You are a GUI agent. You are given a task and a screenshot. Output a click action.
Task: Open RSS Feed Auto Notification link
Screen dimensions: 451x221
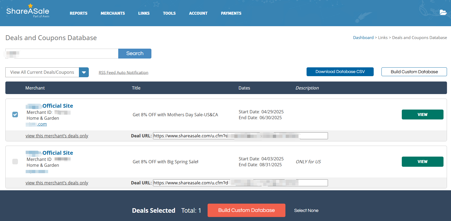click(123, 73)
